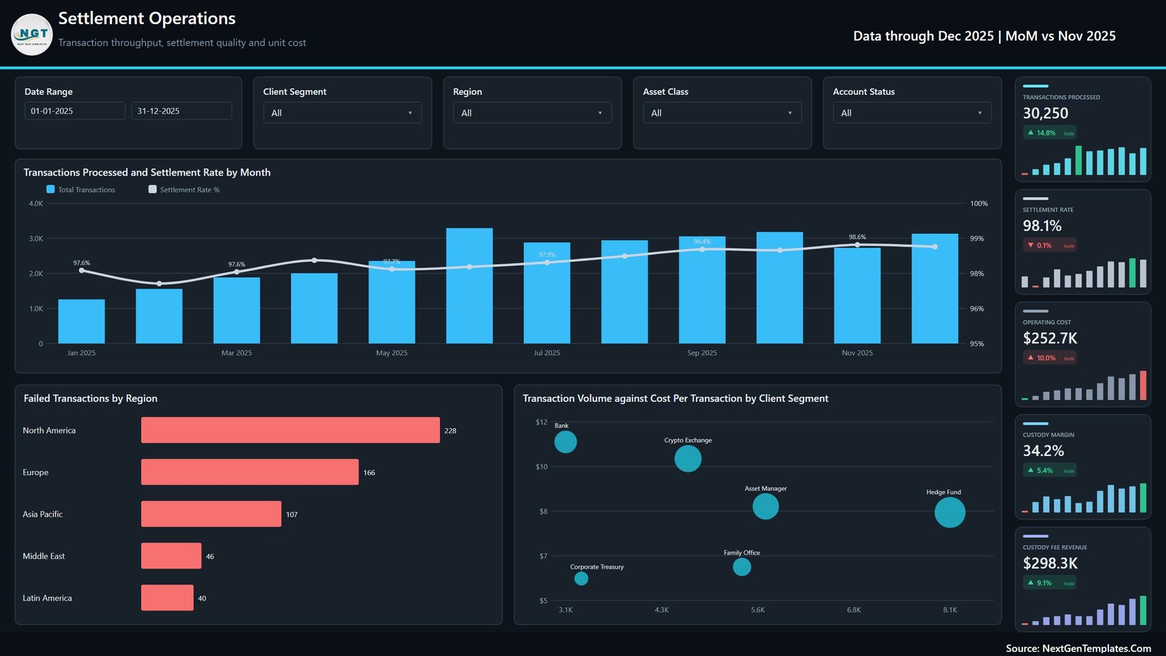Click the 'Source: NextGenTemplates.Com' text

[1079, 648]
